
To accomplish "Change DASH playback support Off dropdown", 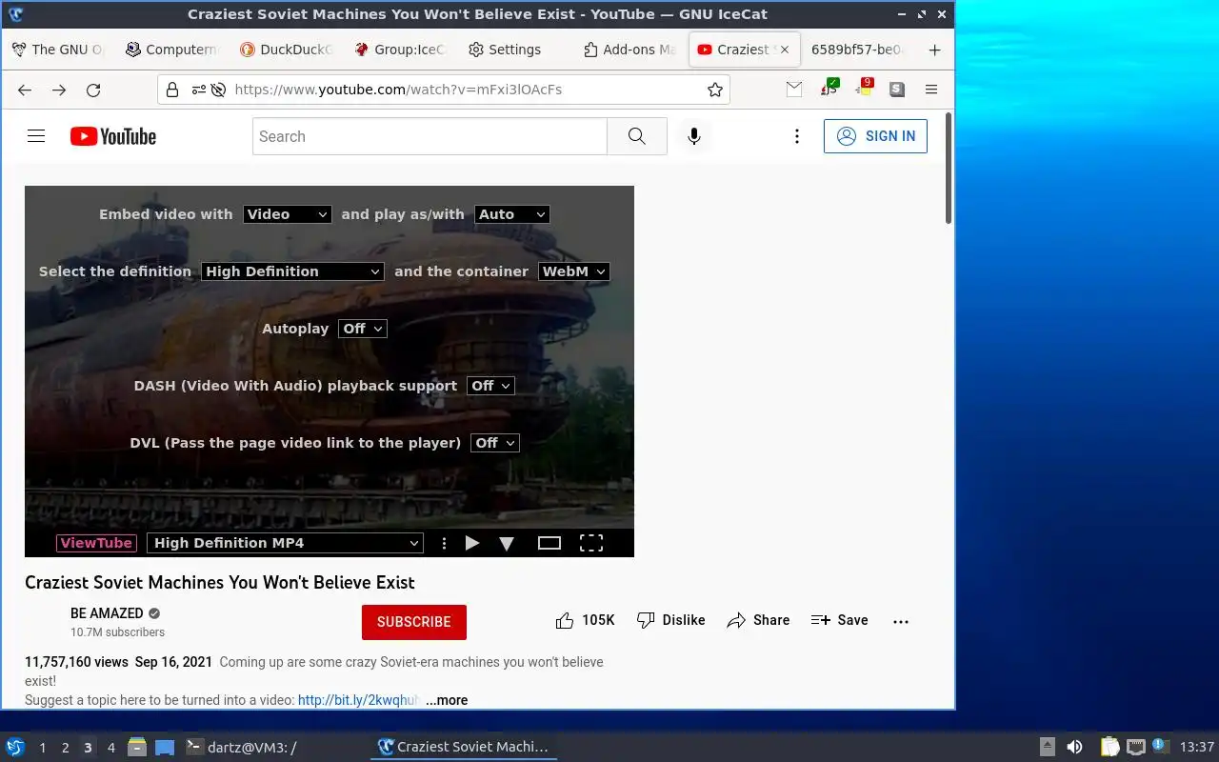I will [x=490, y=386].
